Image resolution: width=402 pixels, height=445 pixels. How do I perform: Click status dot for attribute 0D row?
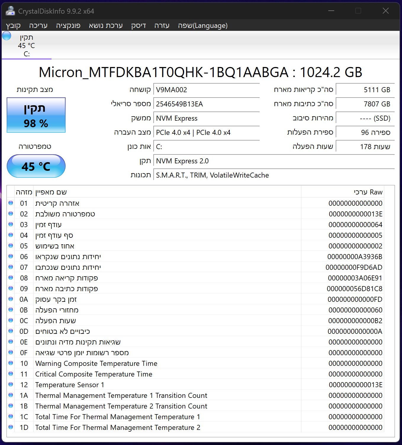click(x=11, y=331)
